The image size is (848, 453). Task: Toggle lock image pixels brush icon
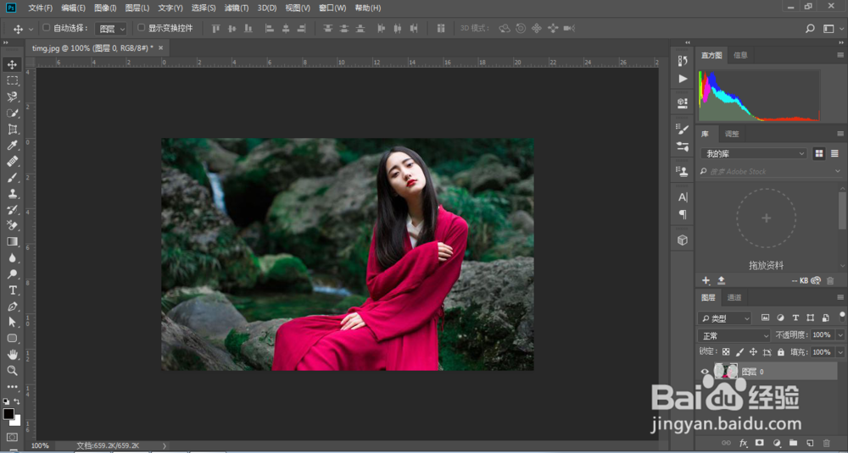739,352
